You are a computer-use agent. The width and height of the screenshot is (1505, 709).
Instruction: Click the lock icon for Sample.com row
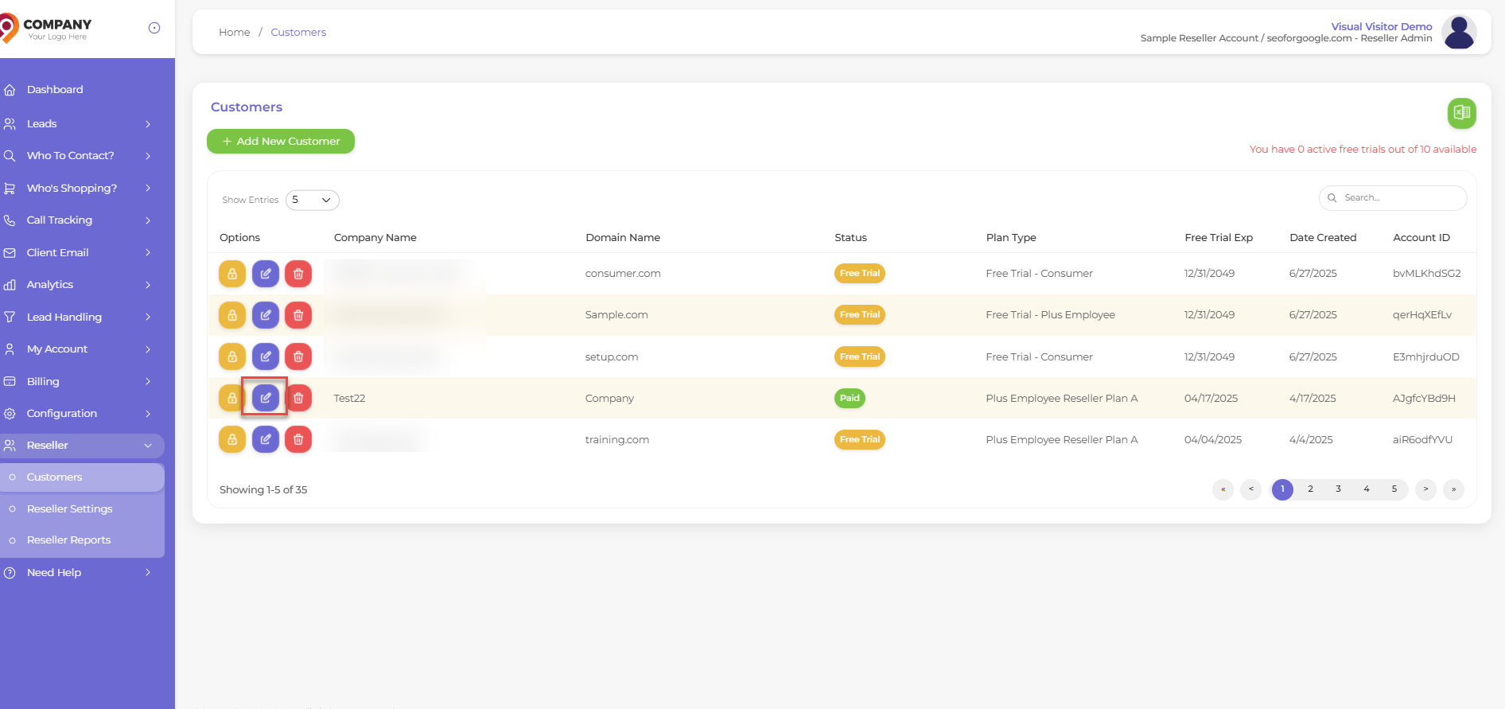[x=232, y=315]
